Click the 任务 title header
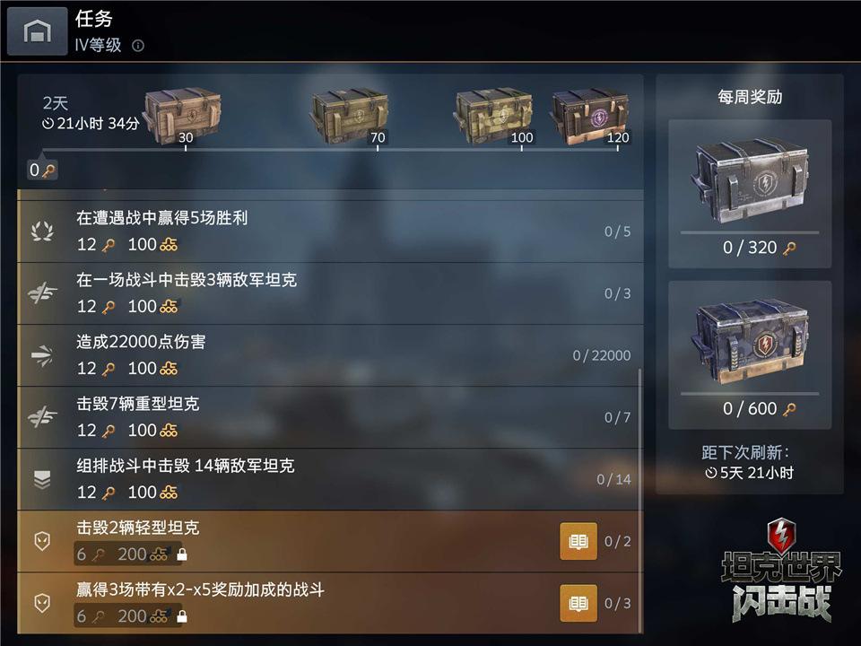This screenshot has height=646, width=861. point(94,19)
